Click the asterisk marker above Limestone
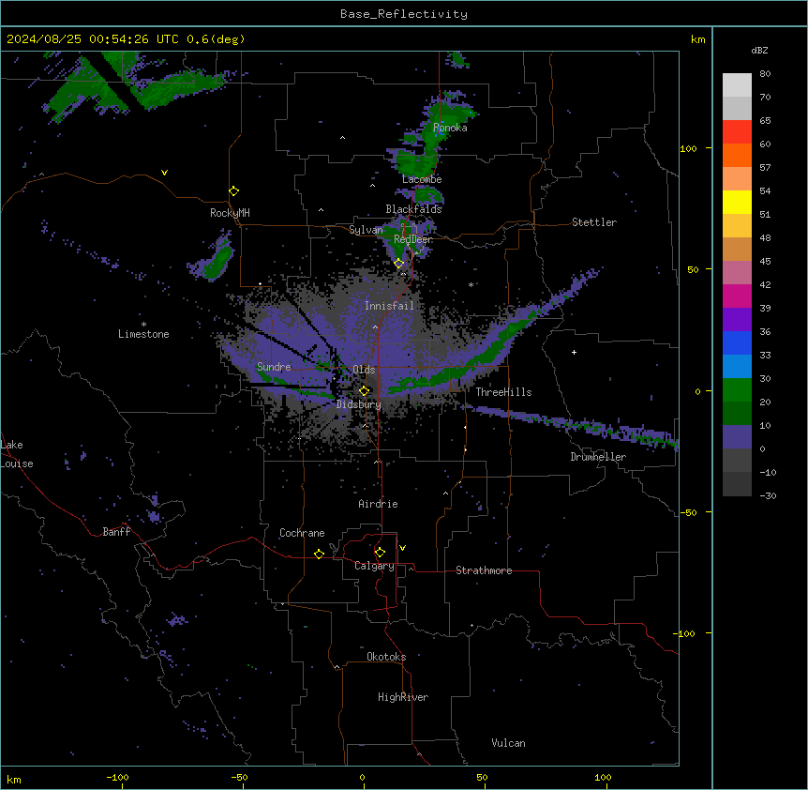The height and width of the screenshot is (790, 808). pos(143,325)
